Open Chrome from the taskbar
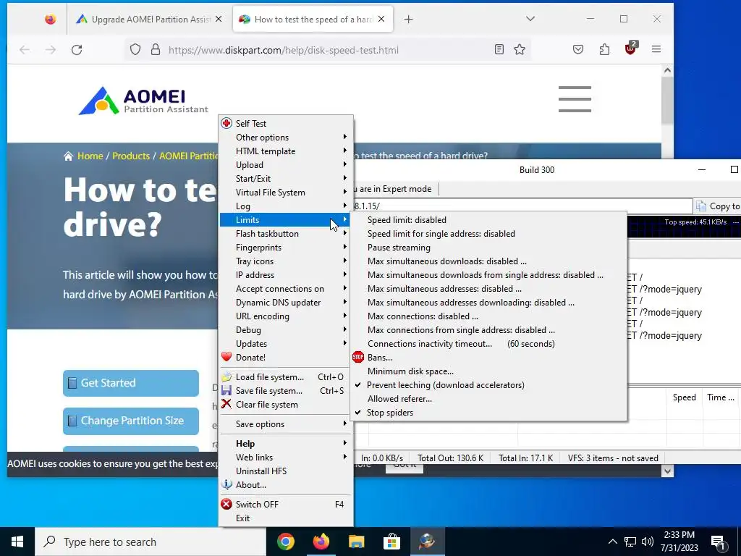 [285, 542]
